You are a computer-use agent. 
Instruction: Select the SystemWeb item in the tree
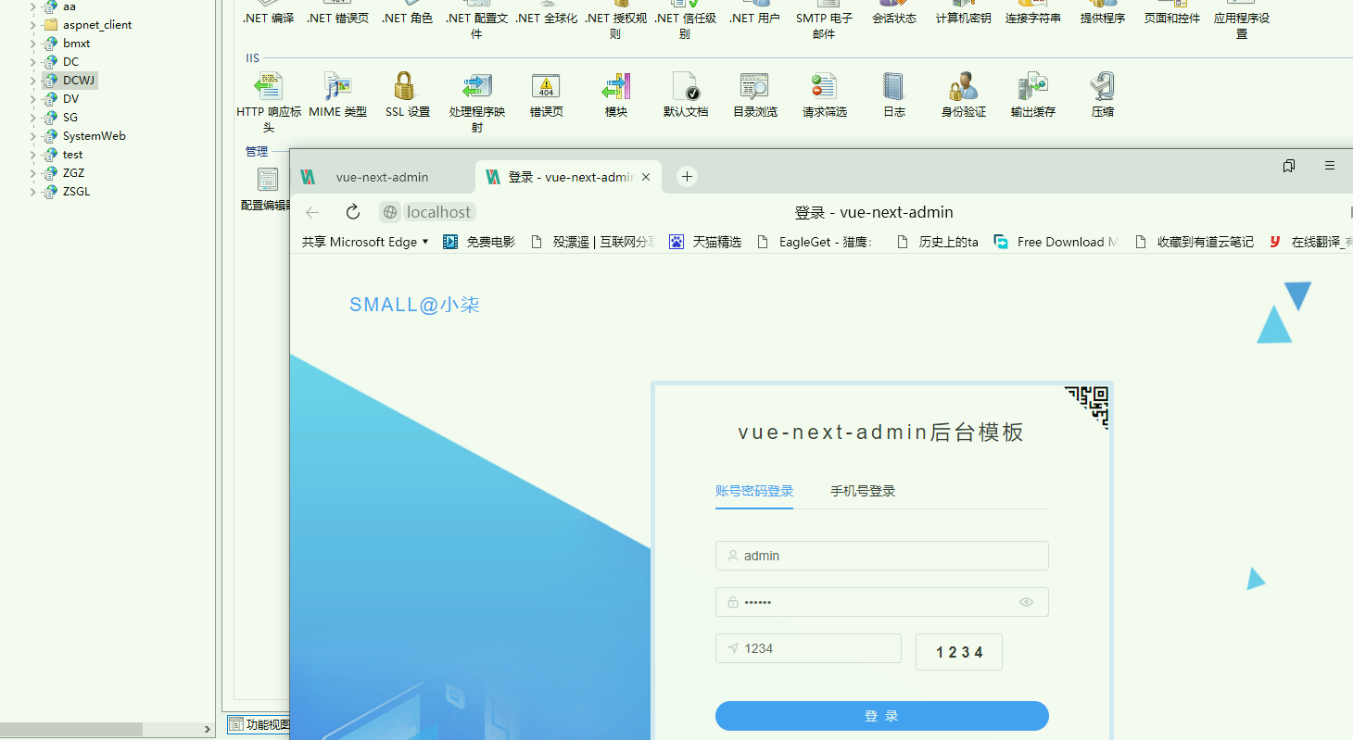click(94, 136)
